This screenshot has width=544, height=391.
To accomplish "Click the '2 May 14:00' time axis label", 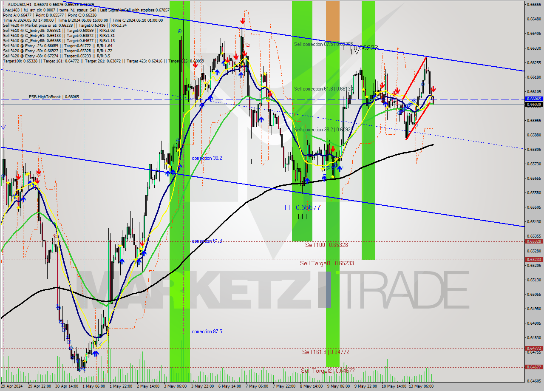I will coord(148,386).
